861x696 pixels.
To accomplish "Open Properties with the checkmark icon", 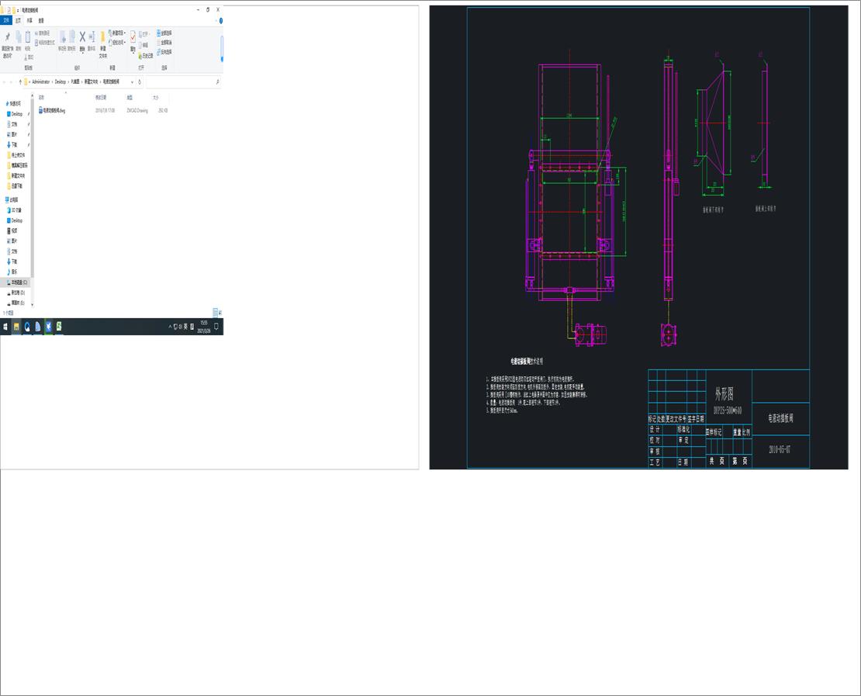I will 133,37.
